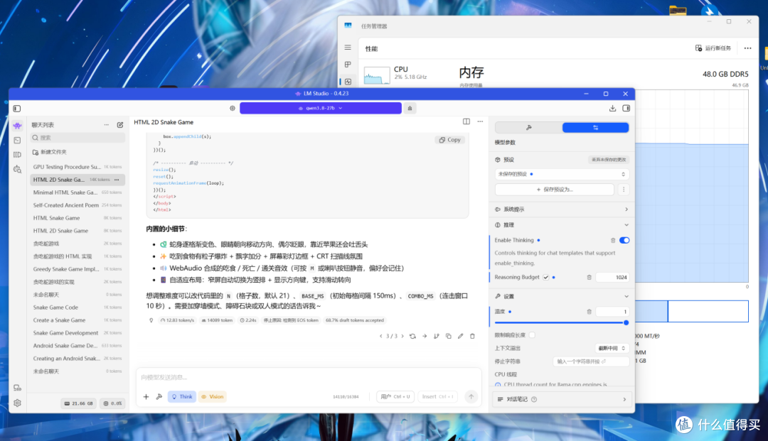Continue the assistant message with arrow icon
The width and height of the screenshot is (768, 441).
coord(425,337)
